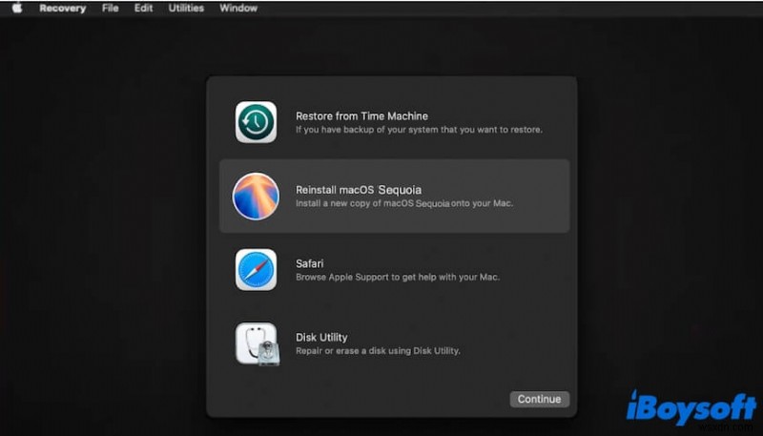
Task: Select the Safari compass icon
Action: point(256,270)
